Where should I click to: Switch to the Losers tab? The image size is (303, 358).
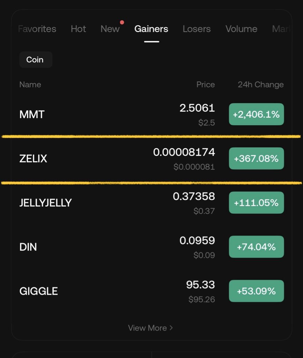tap(197, 29)
